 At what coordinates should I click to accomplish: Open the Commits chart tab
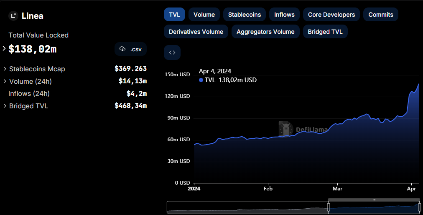click(381, 15)
